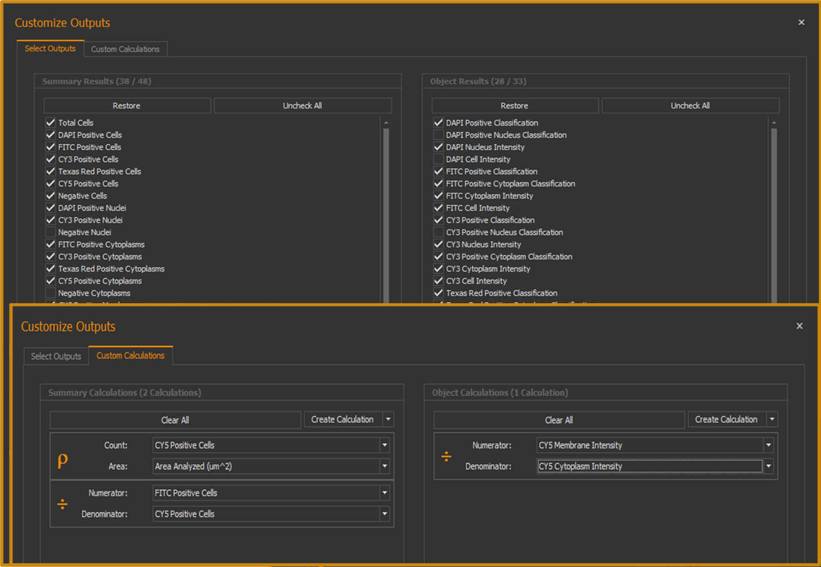
Task: Click the summary ratio division icon
Action: click(x=62, y=504)
